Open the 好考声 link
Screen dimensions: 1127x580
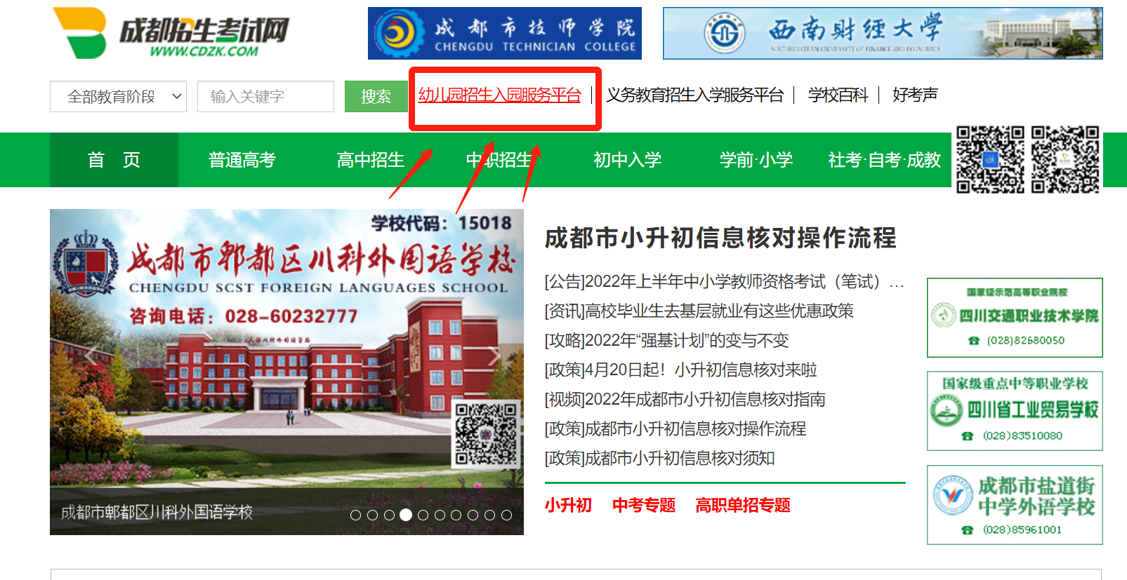pos(915,95)
